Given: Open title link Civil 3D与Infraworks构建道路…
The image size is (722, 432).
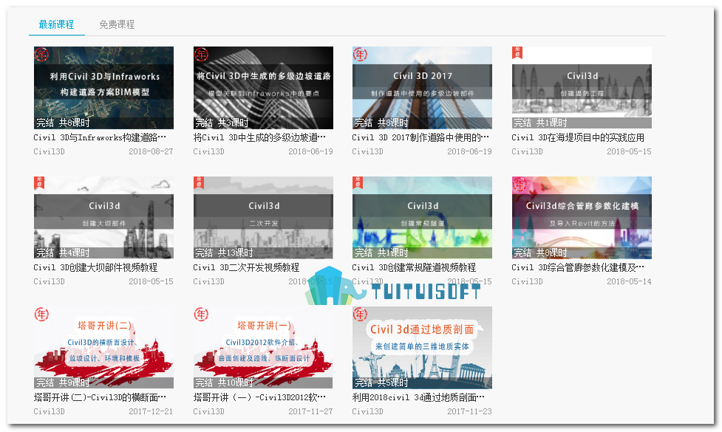Looking at the screenshot, I should tap(100, 137).
